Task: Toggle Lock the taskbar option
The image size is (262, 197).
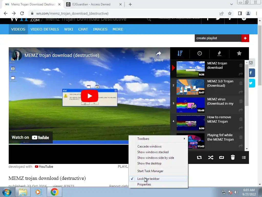Action: pos(158,179)
